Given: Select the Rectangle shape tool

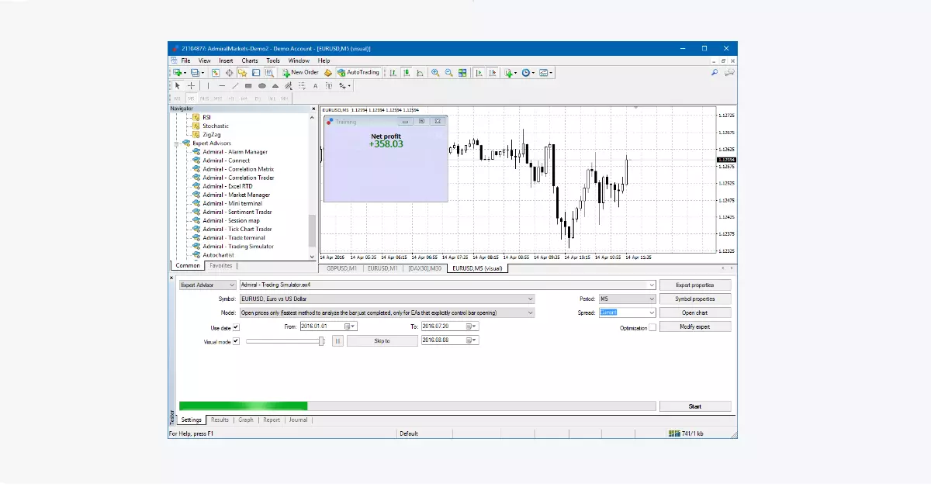Looking at the screenshot, I should pyautogui.click(x=248, y=85).
